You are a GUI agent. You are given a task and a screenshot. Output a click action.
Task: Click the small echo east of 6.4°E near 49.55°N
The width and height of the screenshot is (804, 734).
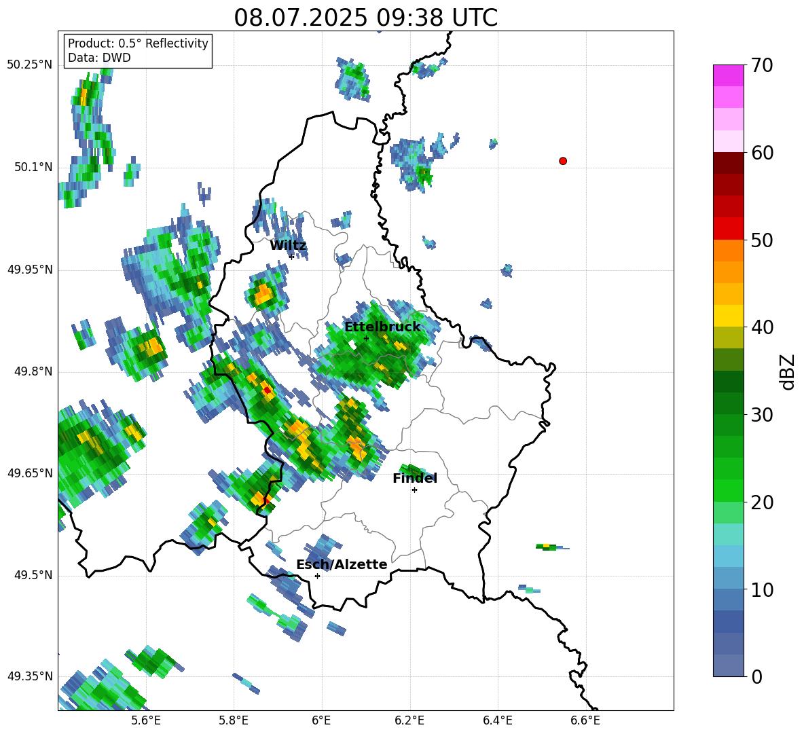[551, 547]
